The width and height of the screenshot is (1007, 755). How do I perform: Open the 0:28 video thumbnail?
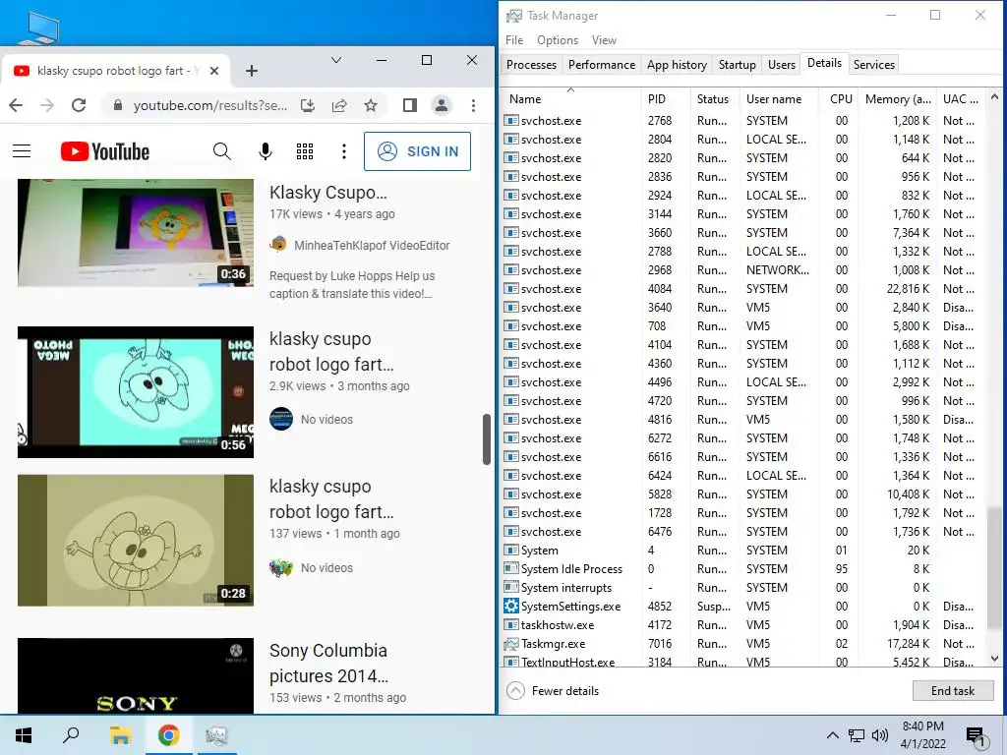point(136,541)
